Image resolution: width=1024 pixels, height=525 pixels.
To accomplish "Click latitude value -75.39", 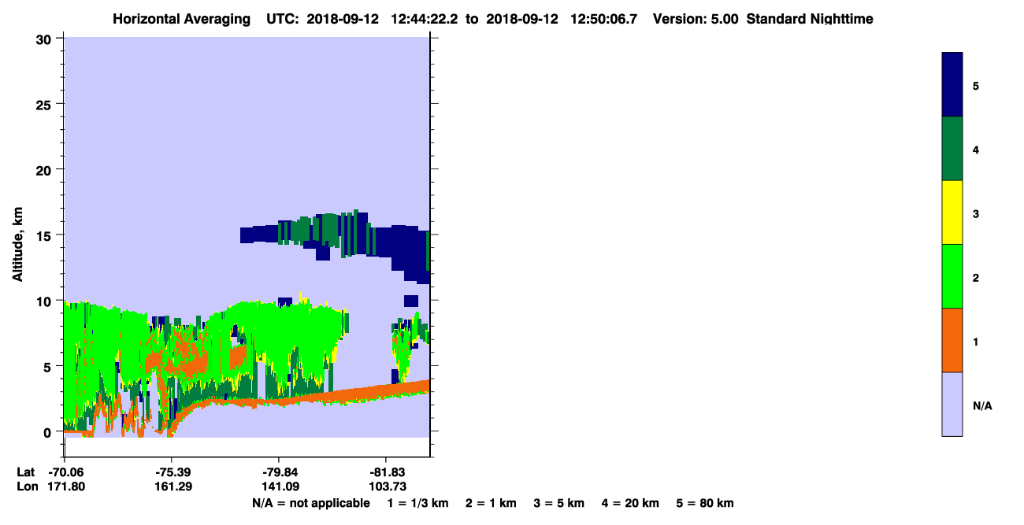I will pos(173,472).
